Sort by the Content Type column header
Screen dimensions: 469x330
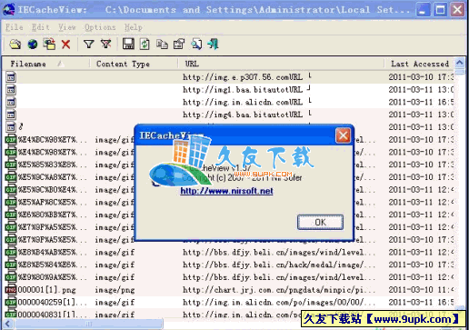pyautogui.click(x=134, y=64)
